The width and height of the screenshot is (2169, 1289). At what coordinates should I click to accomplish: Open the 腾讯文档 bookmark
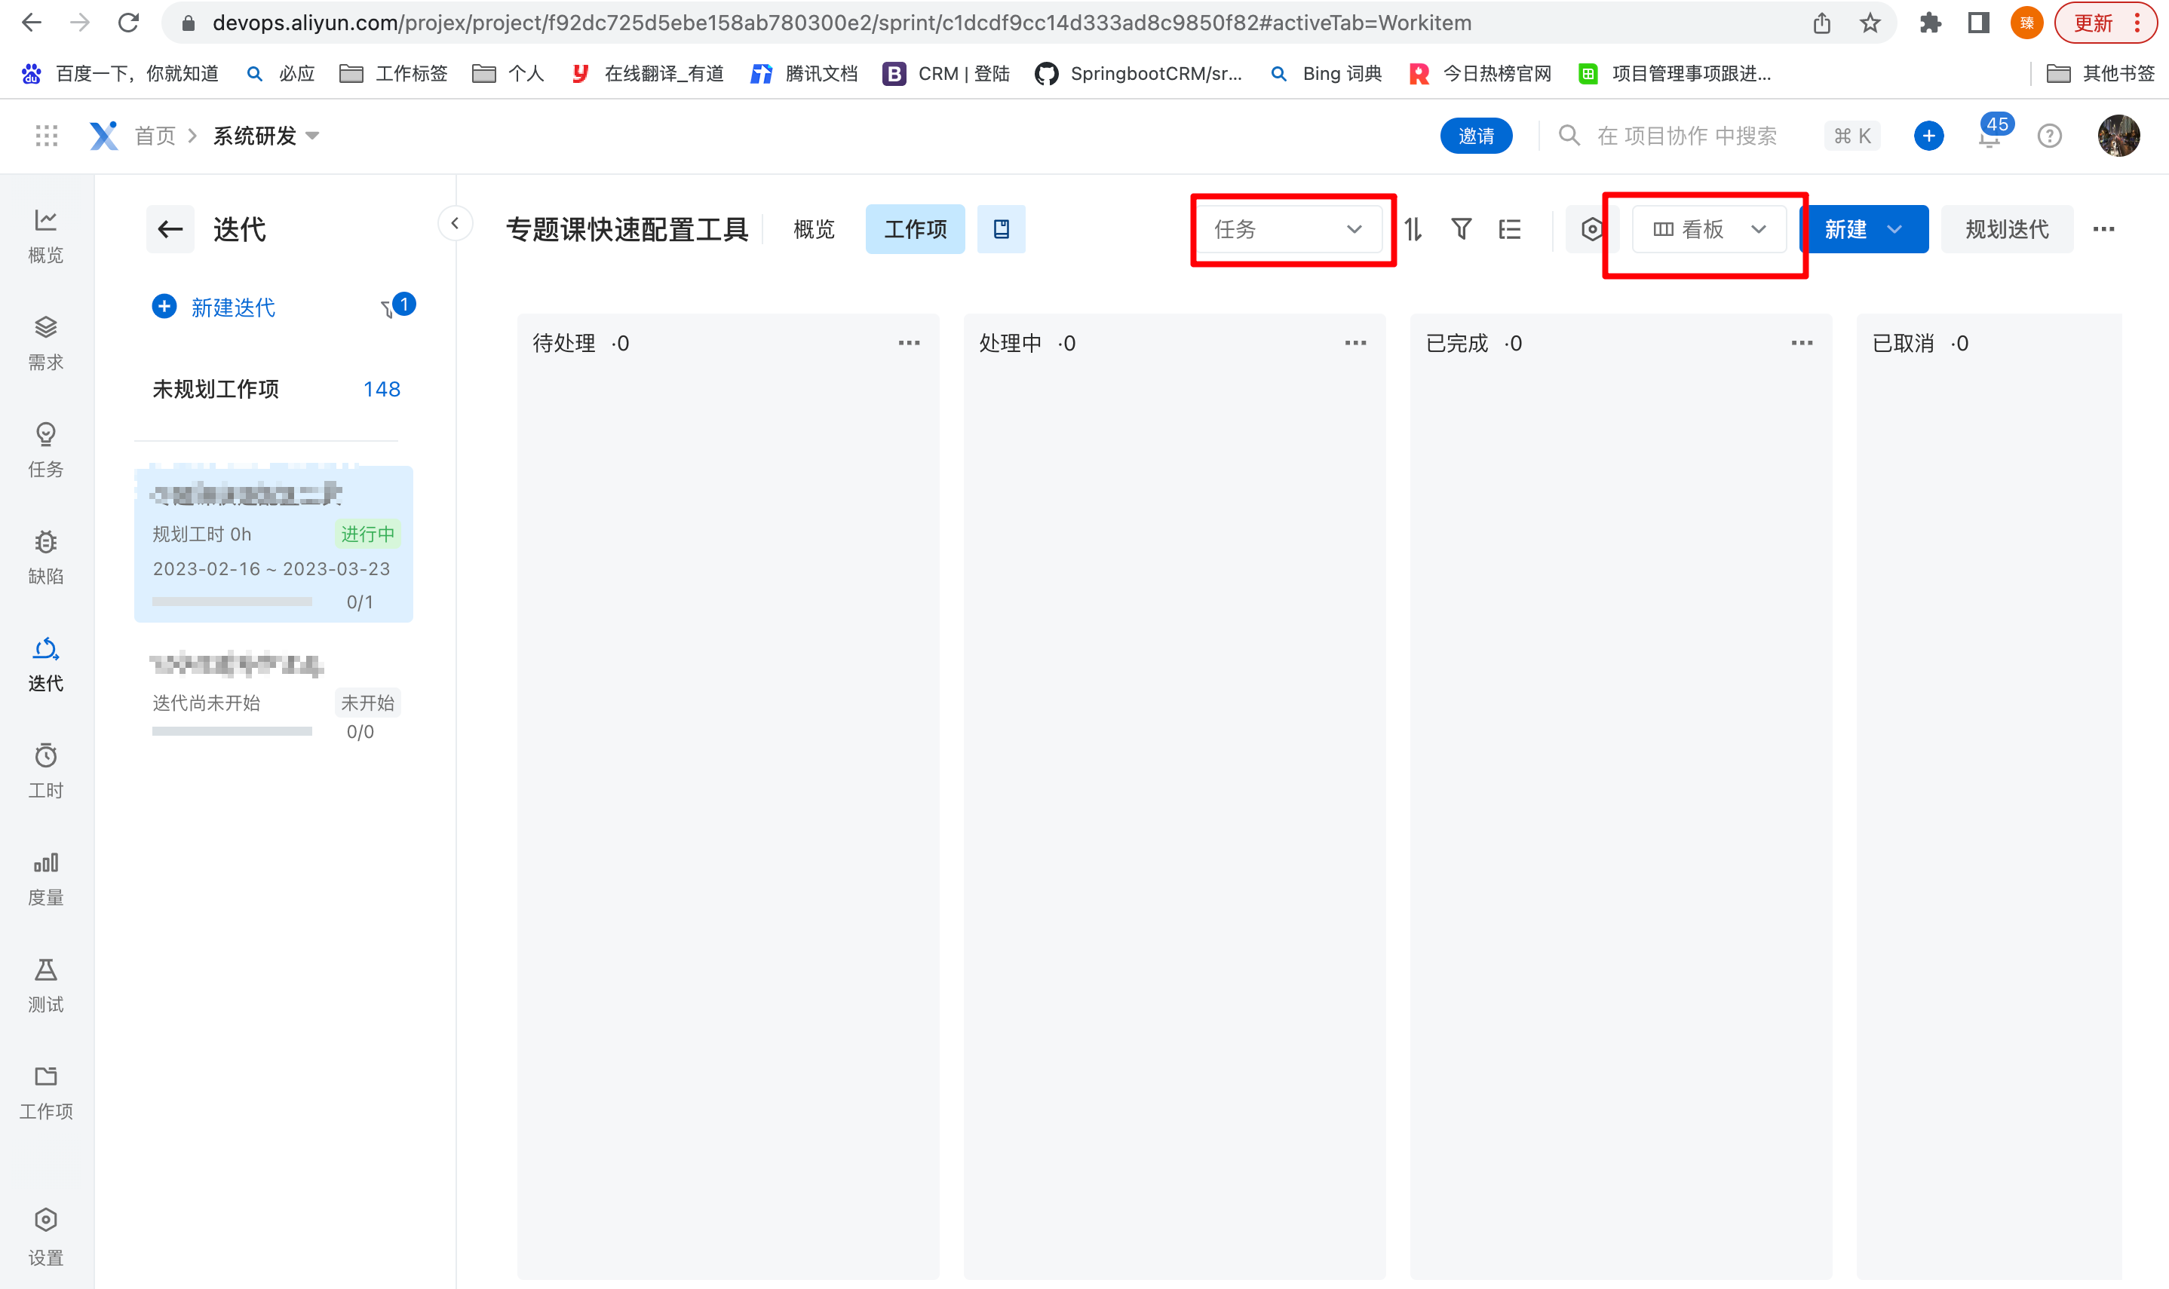[804, 74]
